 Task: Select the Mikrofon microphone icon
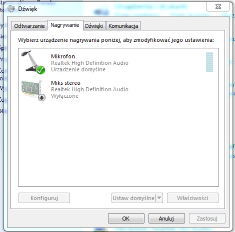(x=33, y=62)
